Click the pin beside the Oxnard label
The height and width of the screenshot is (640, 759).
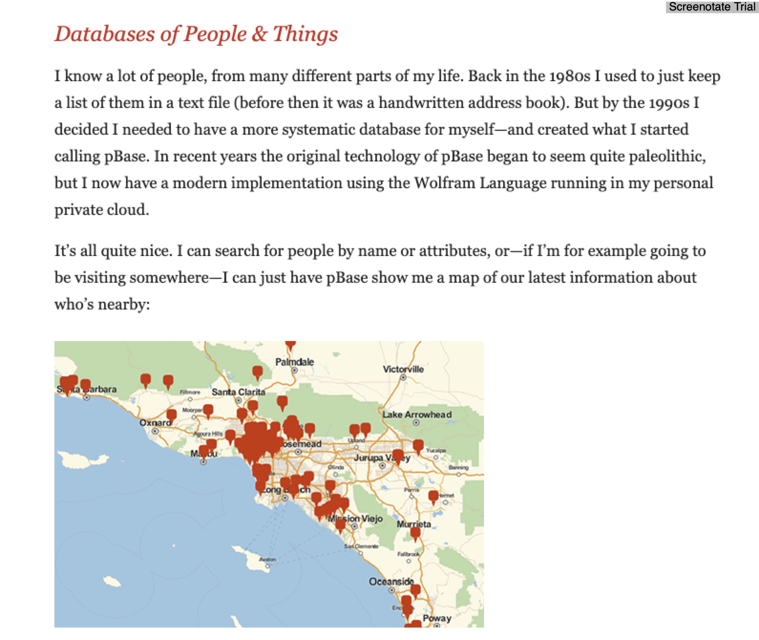[171, 416]
